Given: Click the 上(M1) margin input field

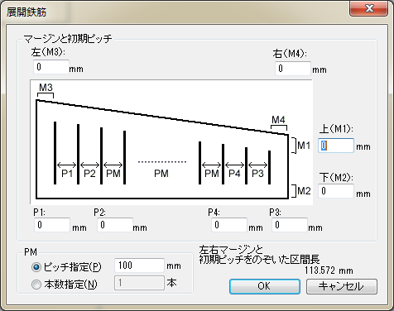Looking at the screenshot, I should point(336,146).
